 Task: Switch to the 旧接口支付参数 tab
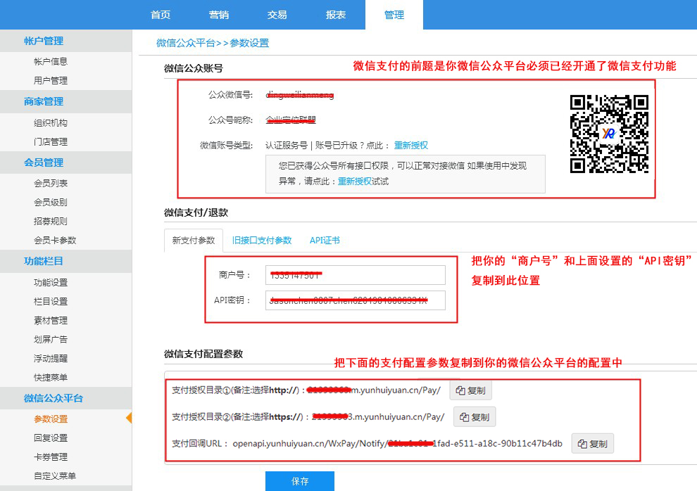(262, 241)
